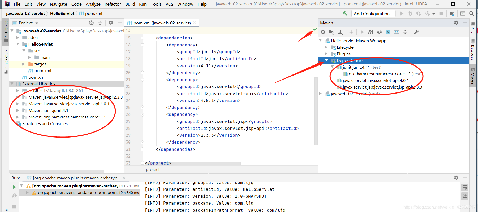Image resolution: width=478 pixels, height=212 pixels.
Task: Toggle Skip Tests mode icon in Maven toolbar
Action: 379,32
